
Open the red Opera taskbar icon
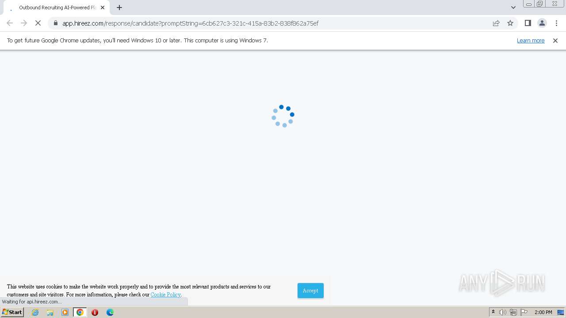(95, 312)
